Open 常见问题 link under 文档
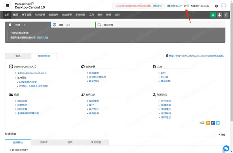 pos(165,81)
